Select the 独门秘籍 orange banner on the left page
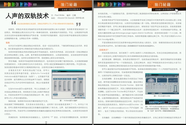Screen dimensions: 186x125 point(73,4)
